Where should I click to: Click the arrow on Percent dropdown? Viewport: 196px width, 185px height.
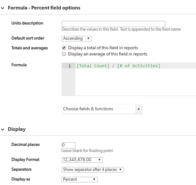coord(94,179)
